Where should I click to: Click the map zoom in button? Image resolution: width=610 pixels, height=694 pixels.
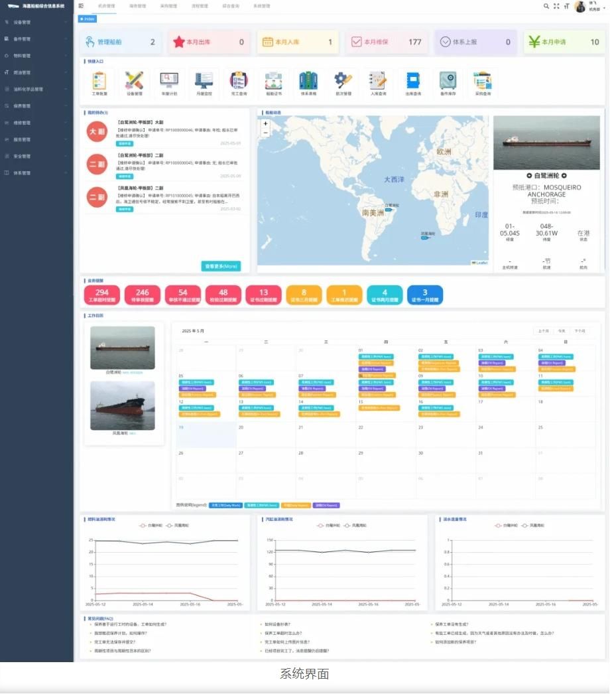(266, 123)
